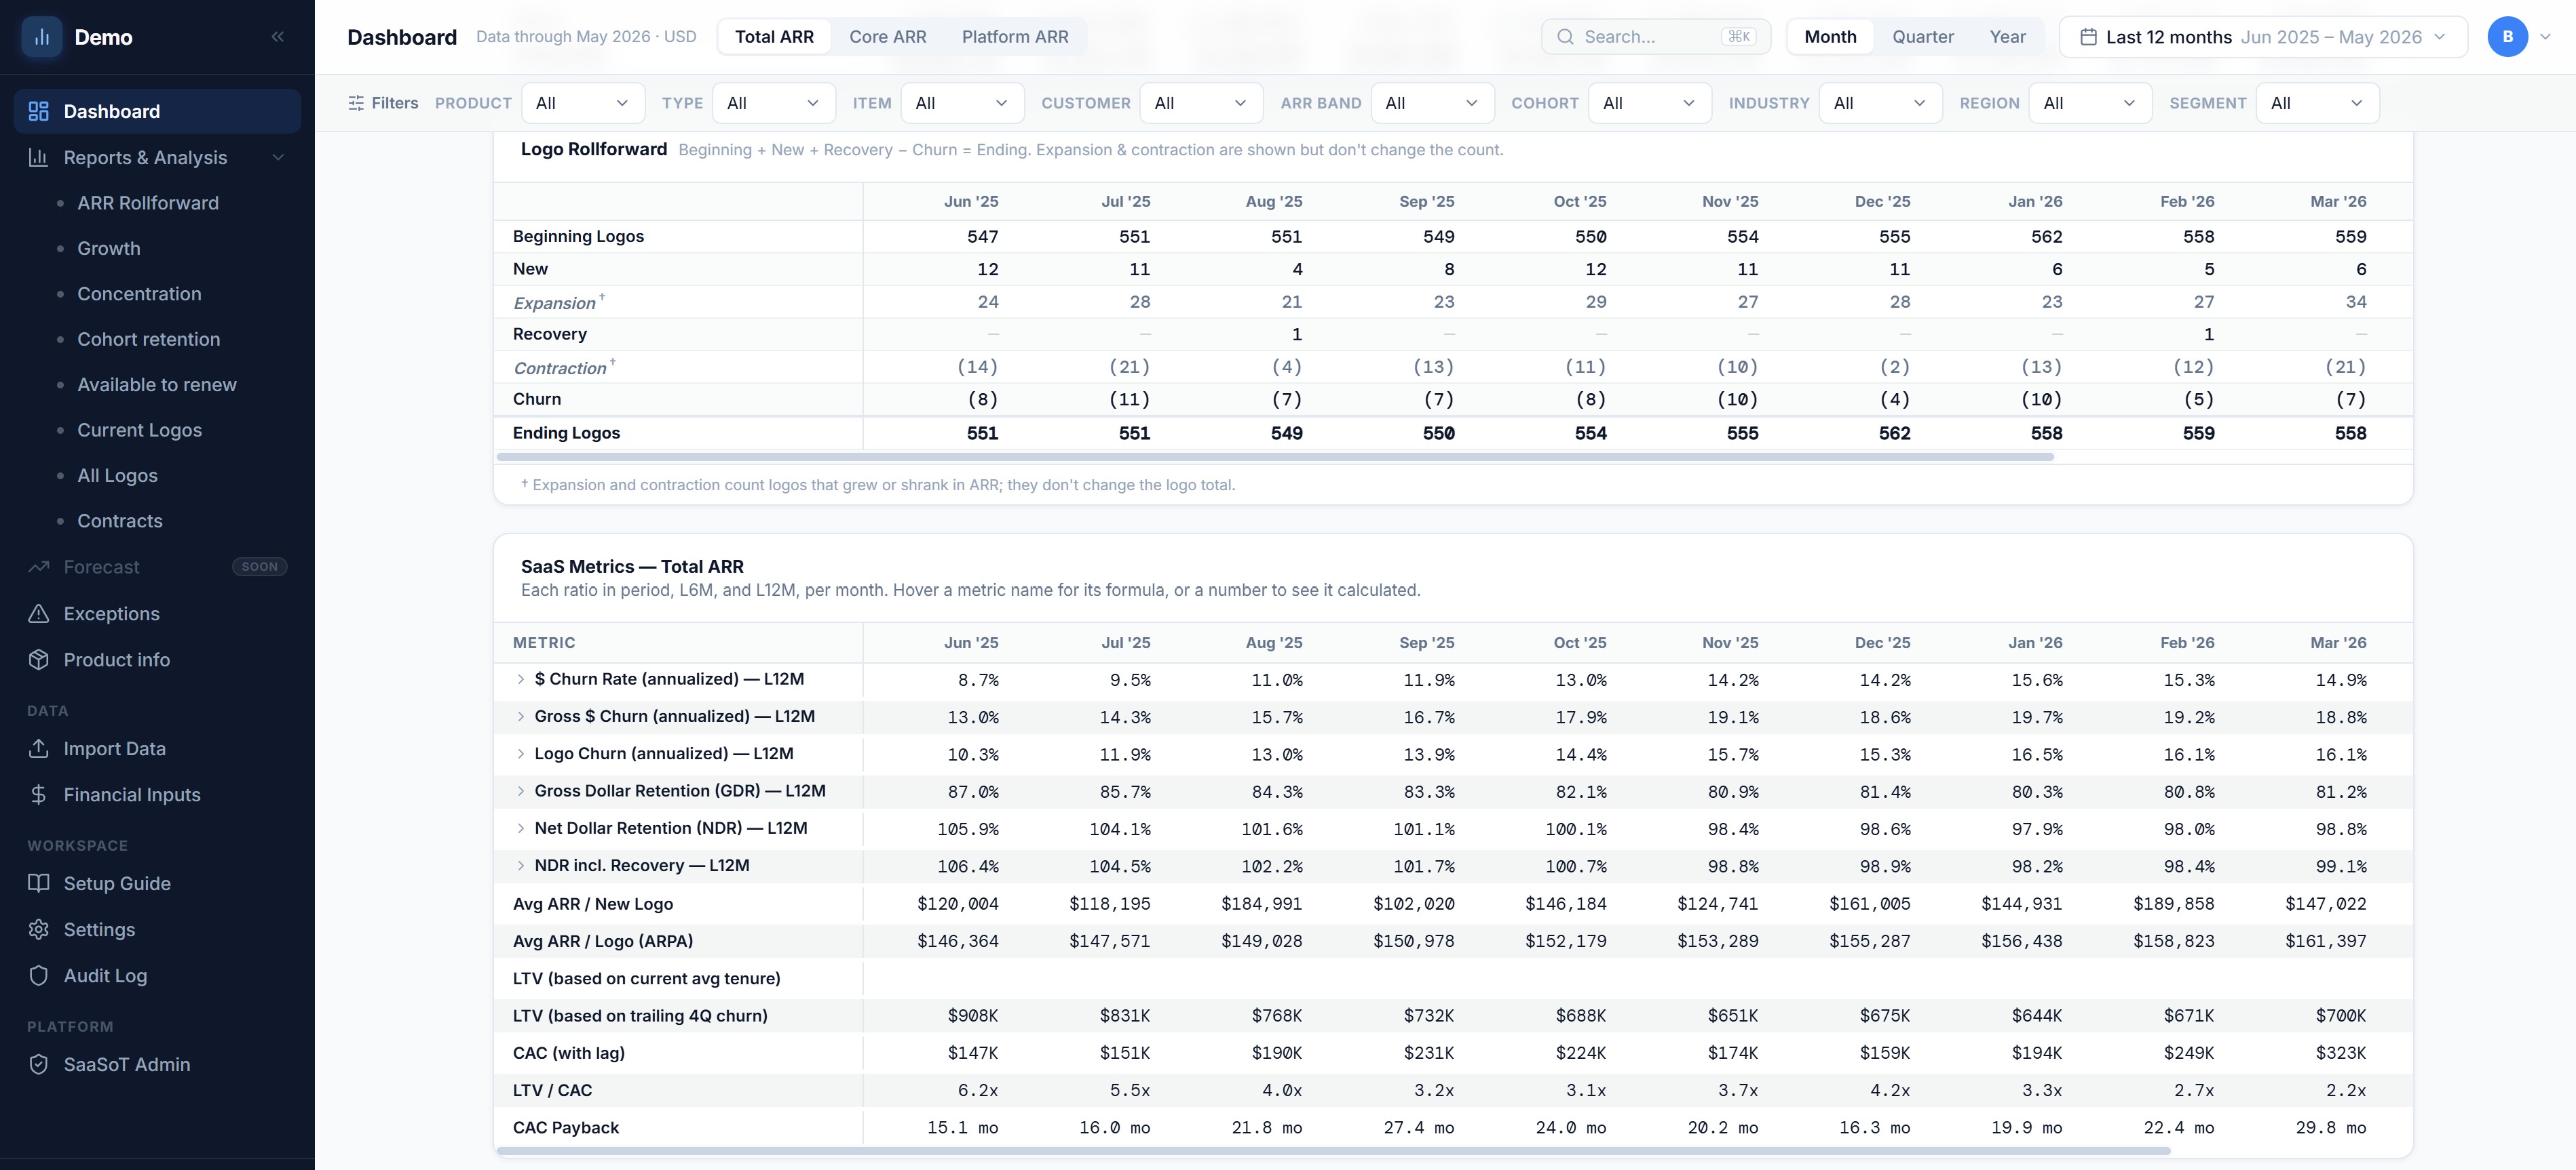
Task: Click the Logo Rollforward horizontal scrollbar
Action: pyautogui.click(x=1275, y=457)
